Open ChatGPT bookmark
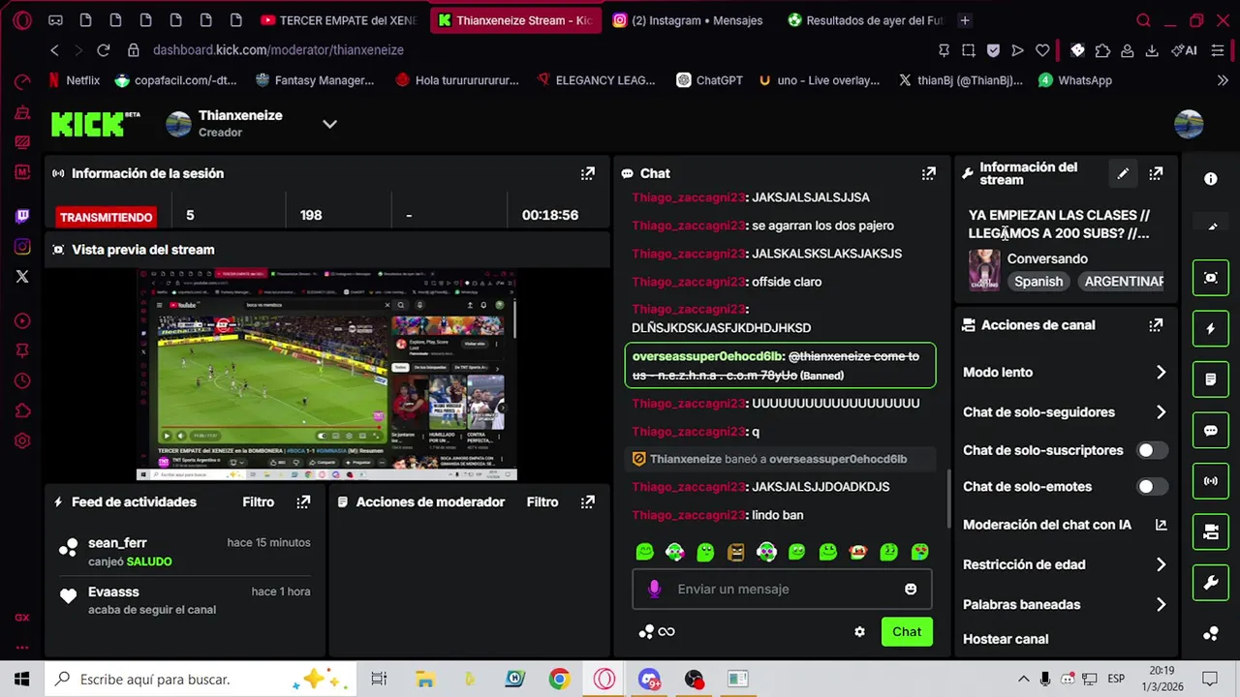The width and height of the screenshot is (1240, 697). 710,80
